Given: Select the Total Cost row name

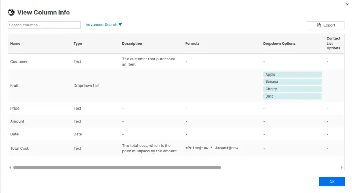Looking at the screenshot, I should tap(19, 148).
